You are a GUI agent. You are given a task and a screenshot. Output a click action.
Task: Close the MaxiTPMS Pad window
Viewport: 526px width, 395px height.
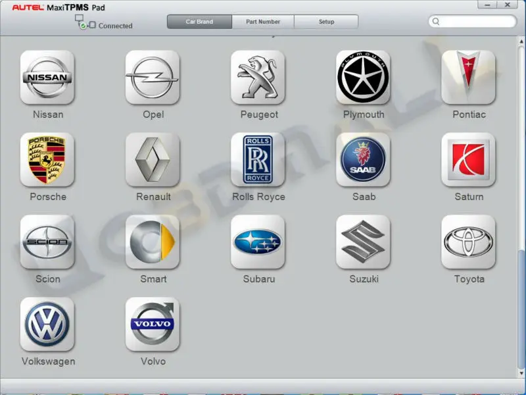click(x=508, y=5)
